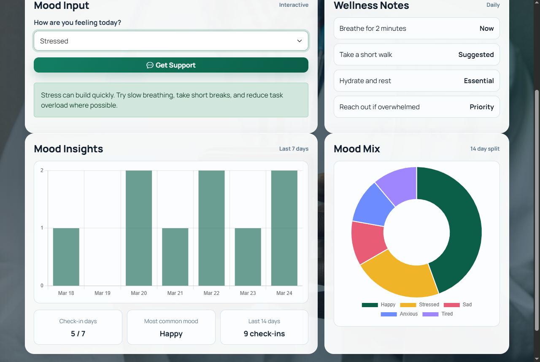540x362 pixels.
Task: Click the Most common mood Happy card
Action: pos(171,327)
